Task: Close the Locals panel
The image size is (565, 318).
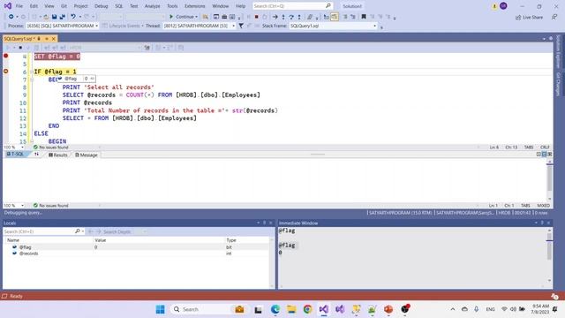Action: [x=271, y=223]
